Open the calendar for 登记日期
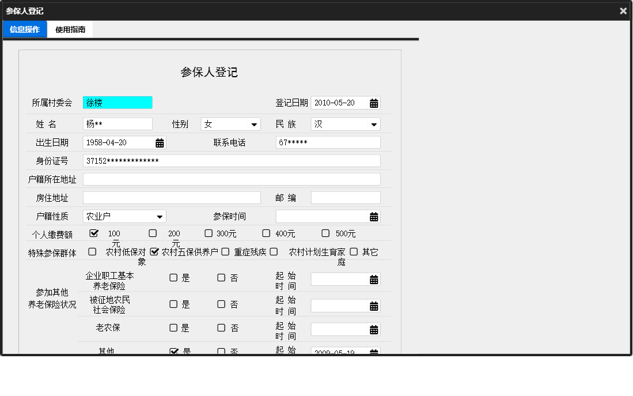This screenshot has height=396, width=633. coord(374,103)
